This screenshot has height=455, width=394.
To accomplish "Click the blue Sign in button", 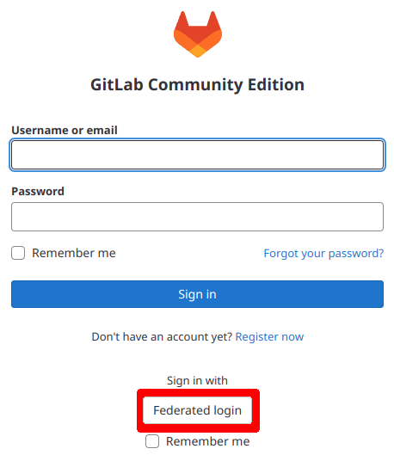I will pos(197,294).
